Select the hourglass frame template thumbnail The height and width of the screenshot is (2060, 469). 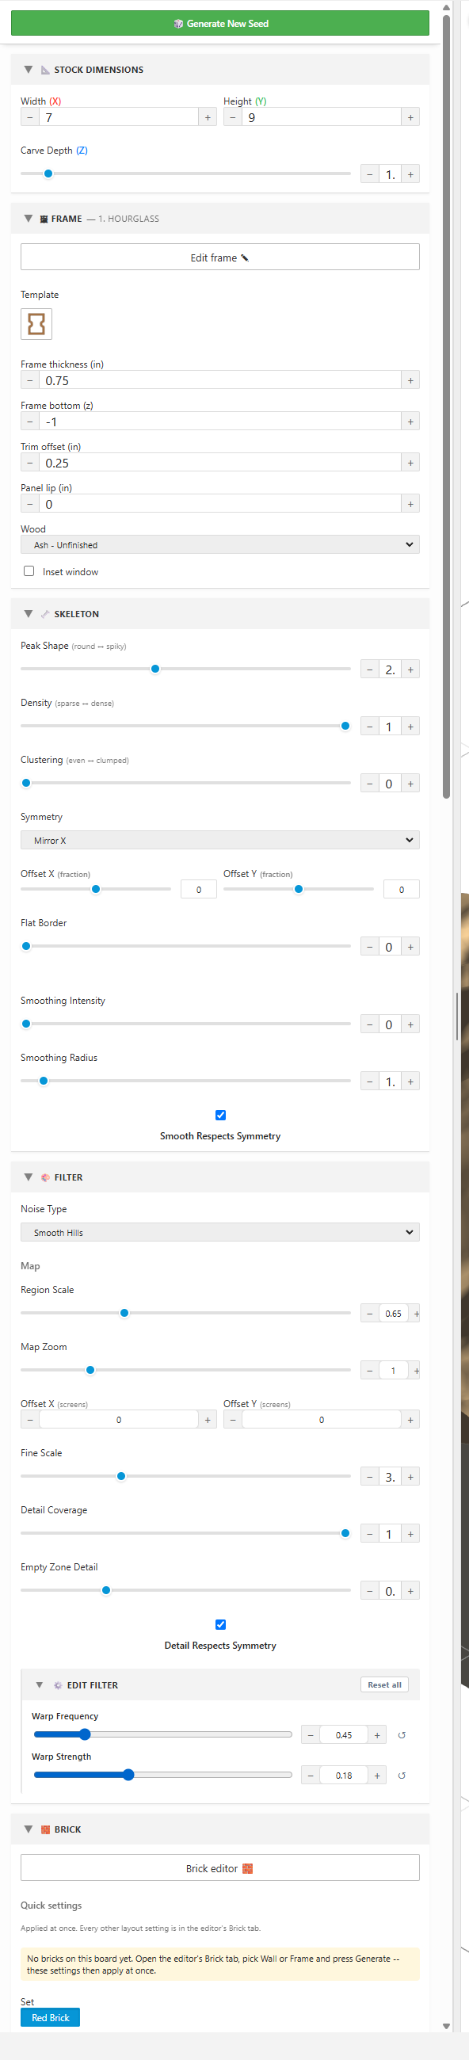(36, 324)
